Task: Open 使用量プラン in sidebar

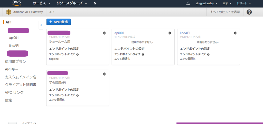Action: [x=15, y=61]
